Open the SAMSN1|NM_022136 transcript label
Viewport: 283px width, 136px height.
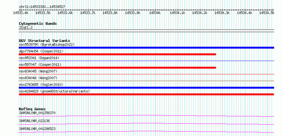34,121
